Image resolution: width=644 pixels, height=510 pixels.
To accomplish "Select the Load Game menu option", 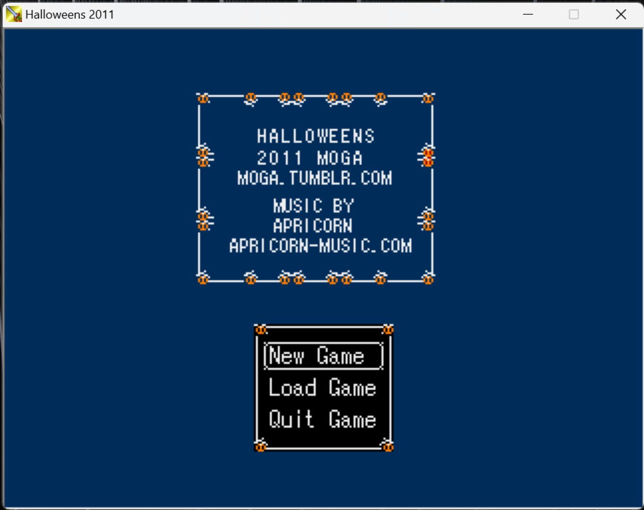I will pyautogui.click(x=323, y=388).
